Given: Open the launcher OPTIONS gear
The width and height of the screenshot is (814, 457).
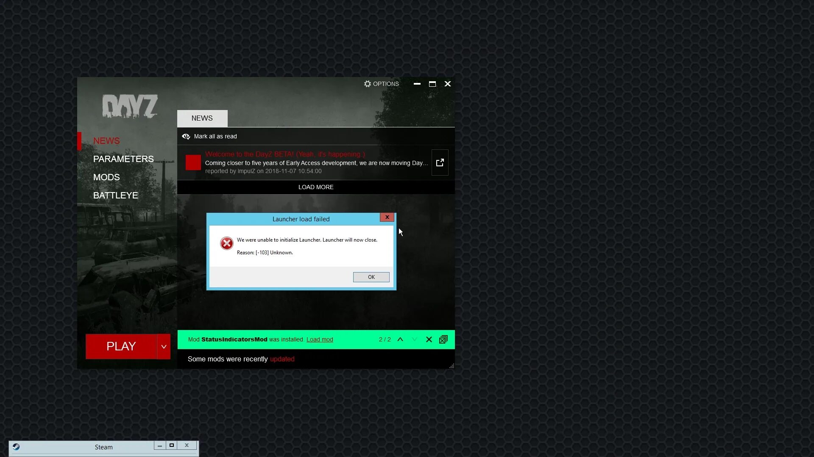Looking at the screenshot, I should pos(381,84).
